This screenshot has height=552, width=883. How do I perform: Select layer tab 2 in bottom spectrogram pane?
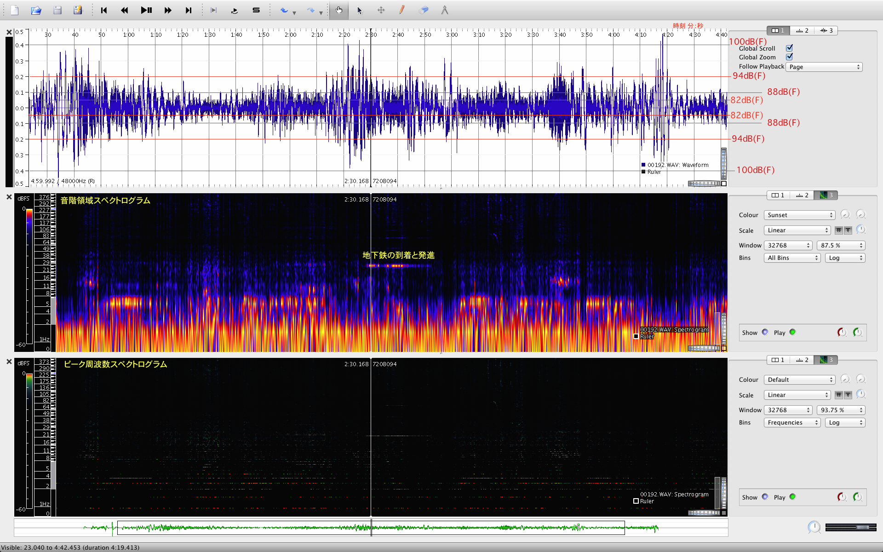pos(802,360)
